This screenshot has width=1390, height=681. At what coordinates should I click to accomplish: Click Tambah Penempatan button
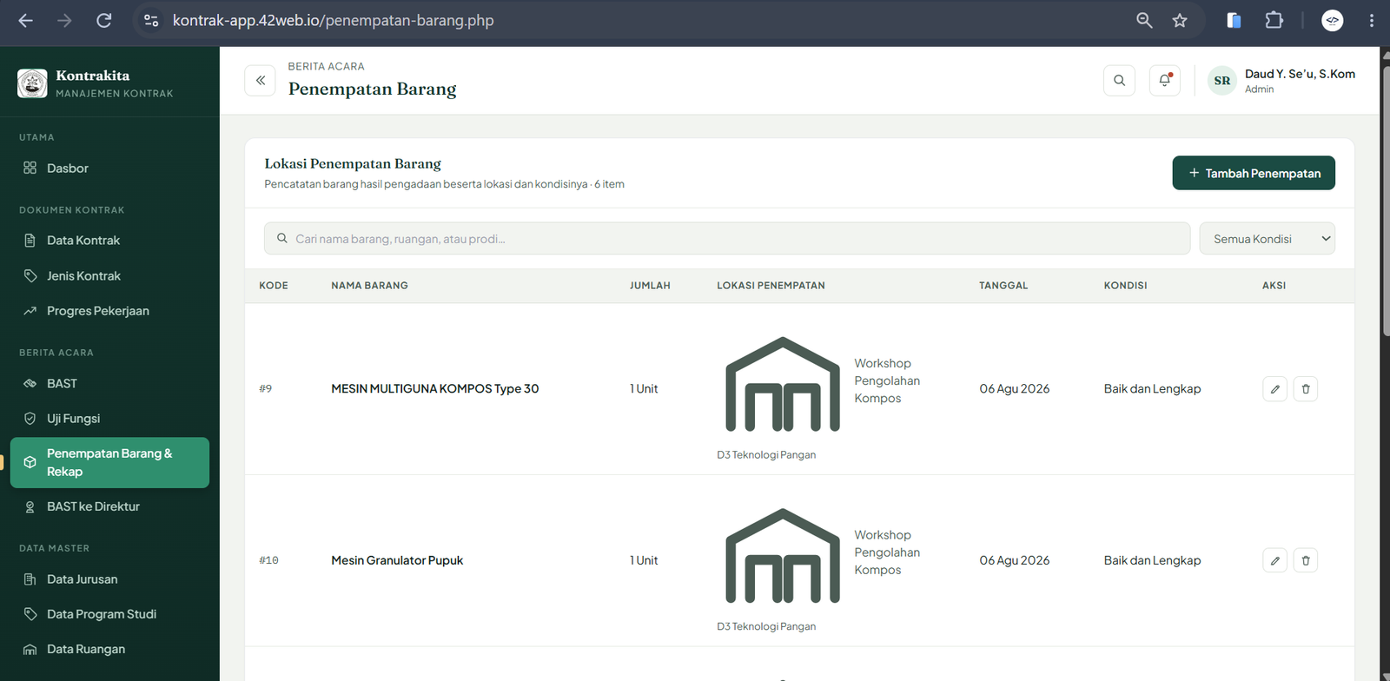click(x=1254, y=173)
